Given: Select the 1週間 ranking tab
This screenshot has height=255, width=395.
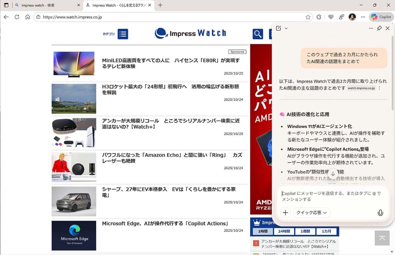Looking at the screenshot, I should point(305,231).
